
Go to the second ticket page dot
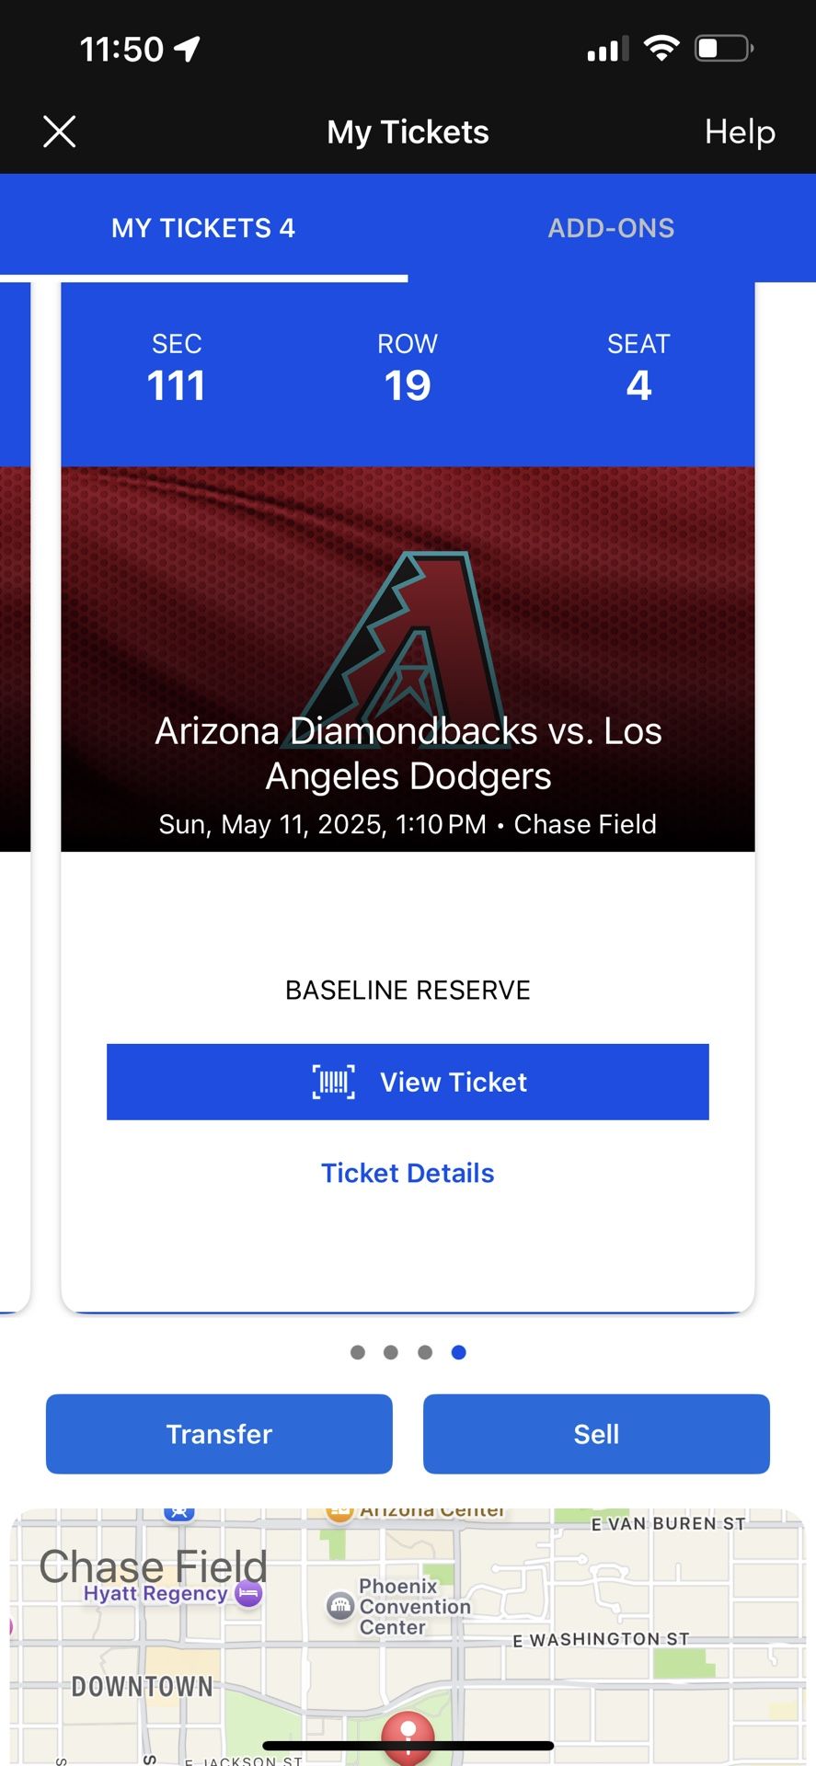click(x=391, y=1352)
